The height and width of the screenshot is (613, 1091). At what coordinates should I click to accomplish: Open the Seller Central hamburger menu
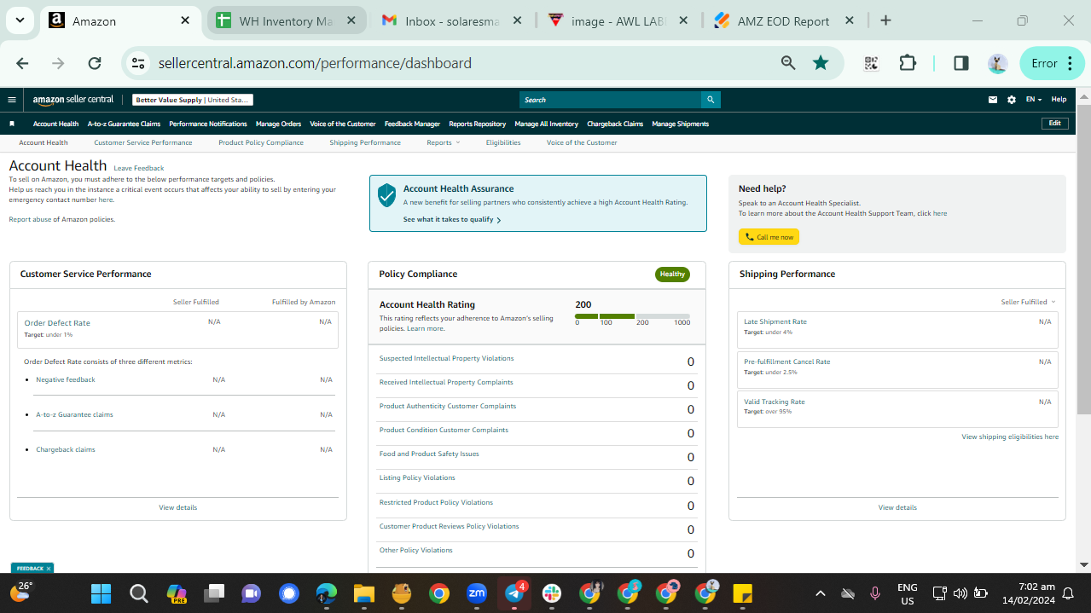12,100
